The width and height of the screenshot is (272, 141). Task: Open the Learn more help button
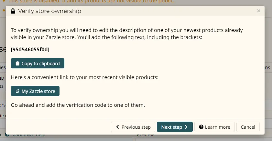click(214, 127)
